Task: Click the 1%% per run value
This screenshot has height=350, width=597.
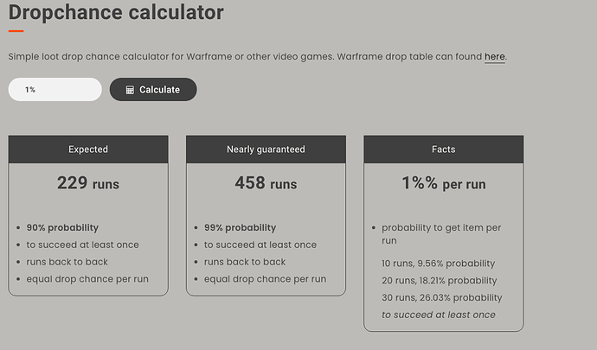Action: [x=443, y=183]
